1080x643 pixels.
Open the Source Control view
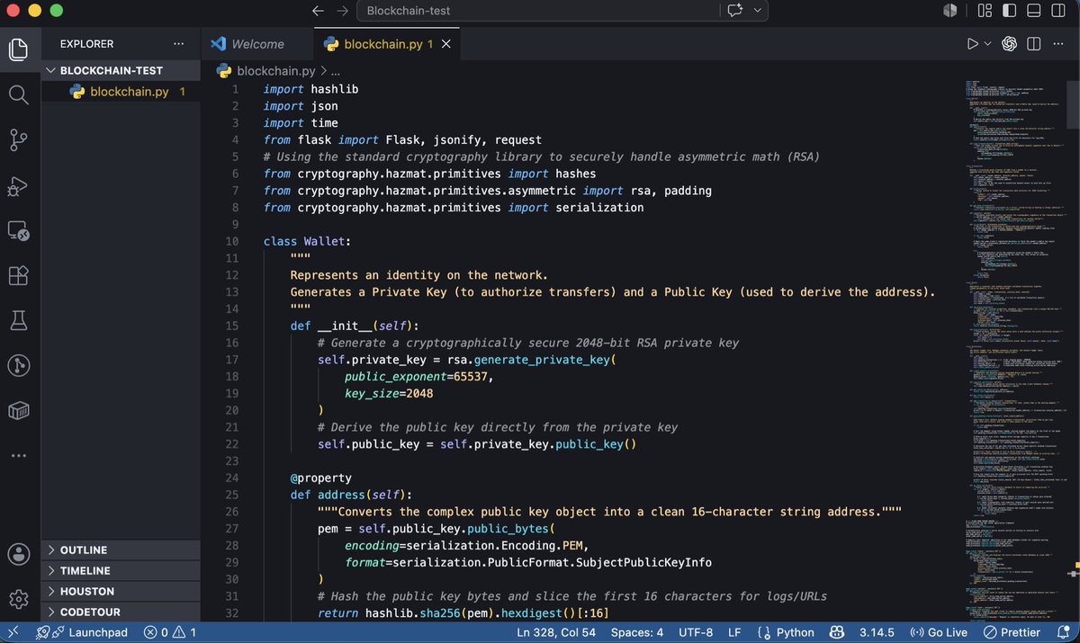pyautogui.click(x=19, y=140)
